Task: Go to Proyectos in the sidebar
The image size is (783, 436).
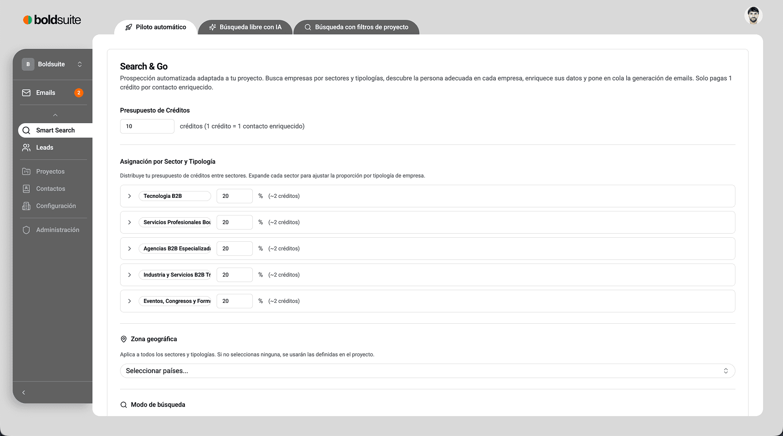Action: click(53, 172)
